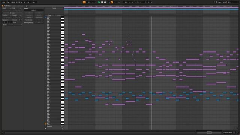Click the commit groove icon
240x135 pixels.
(x=21, y=20)
